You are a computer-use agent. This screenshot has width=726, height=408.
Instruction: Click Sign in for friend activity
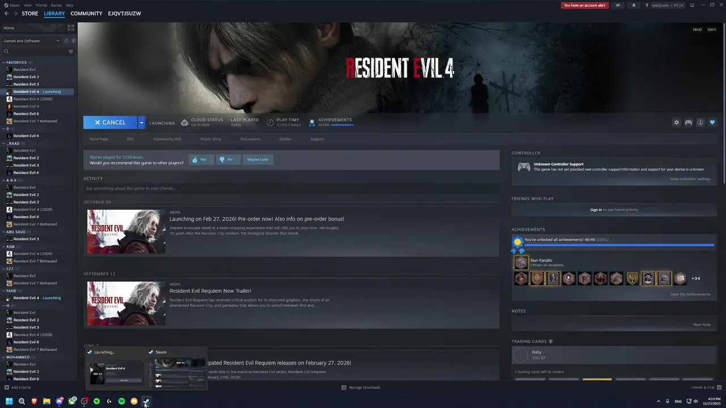[596, 210]
